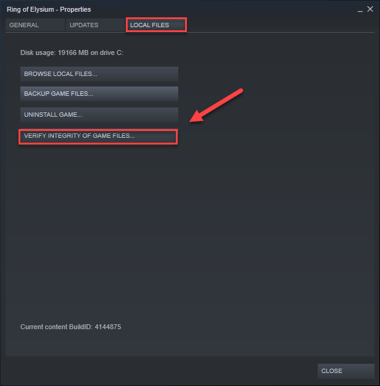Click the red box around LOCAL FILES

(x=156, y=25)
